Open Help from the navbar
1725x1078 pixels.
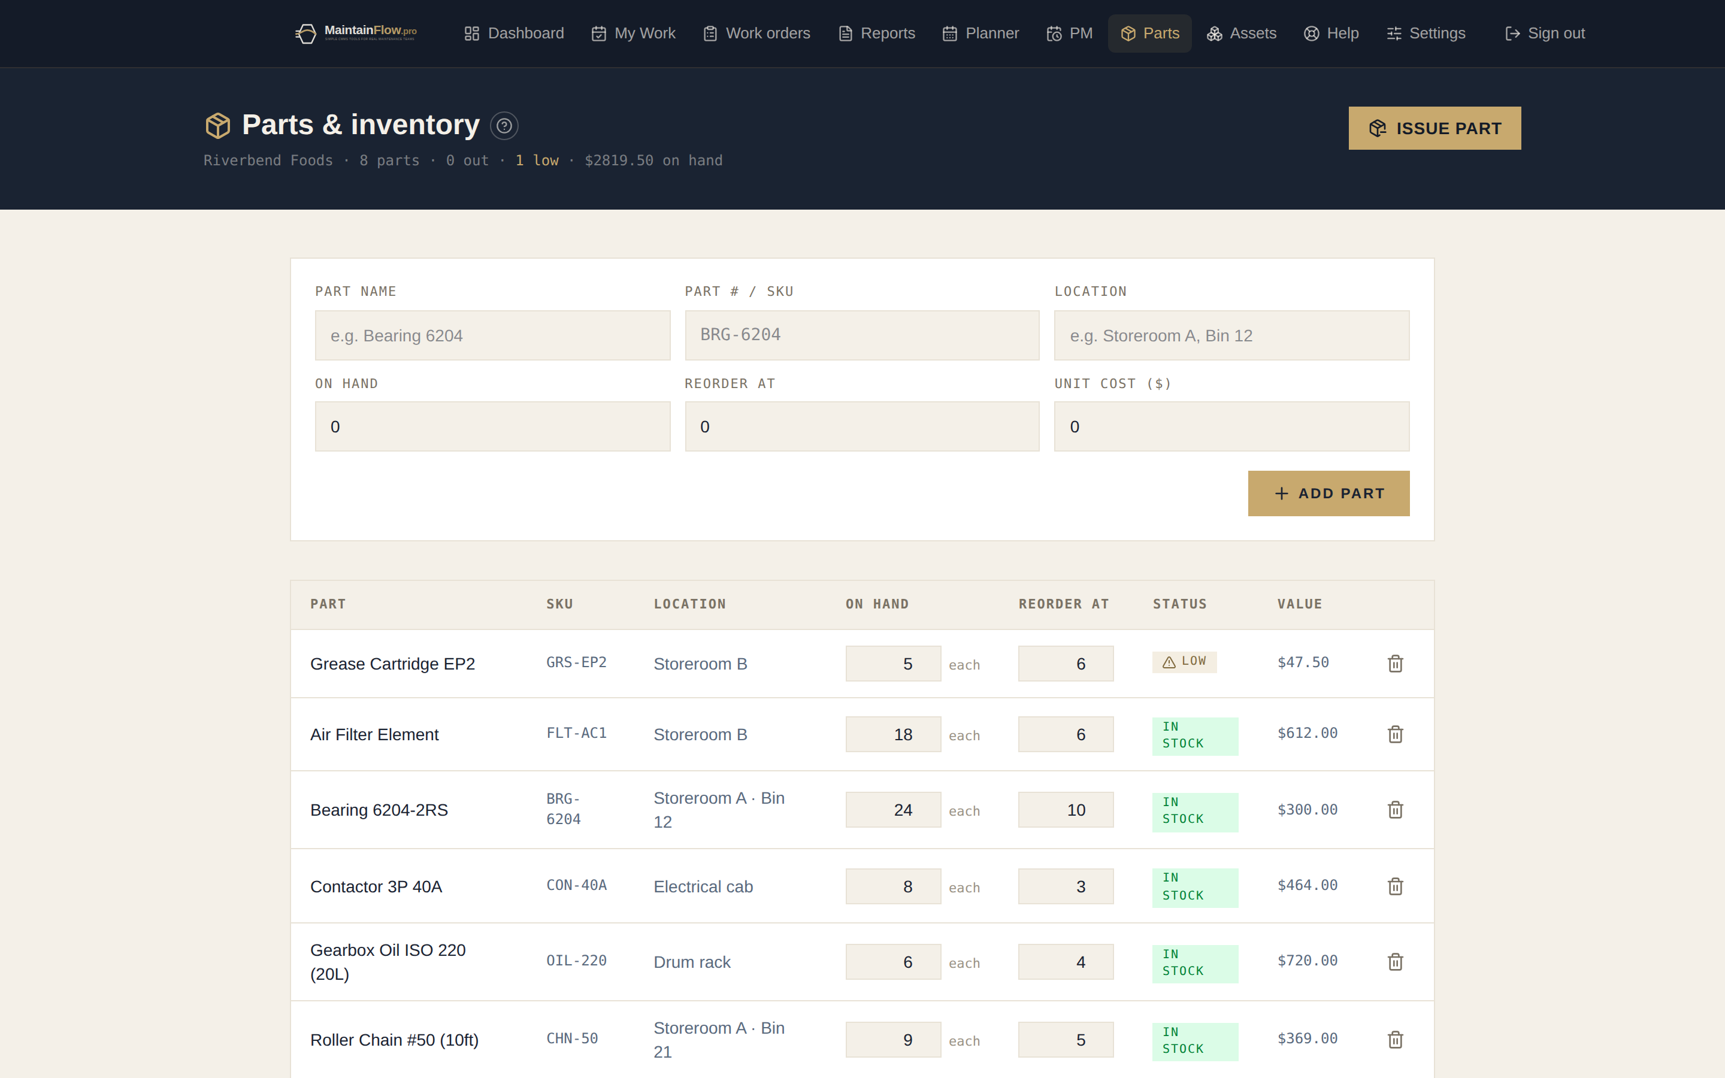(1331, 34)
